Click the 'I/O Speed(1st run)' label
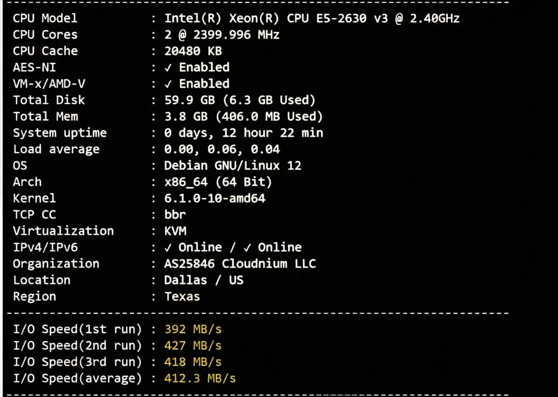The image size is (558, 397). [78, 329]
